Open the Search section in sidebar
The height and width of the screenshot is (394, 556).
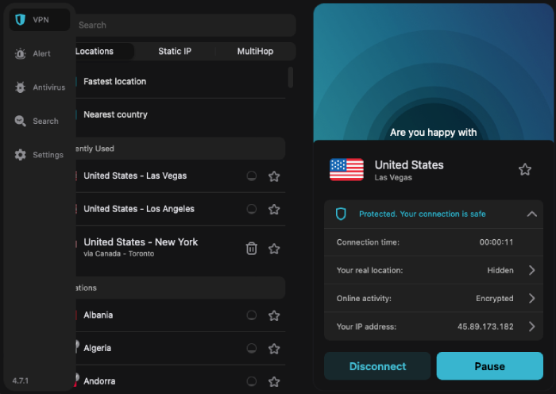(40, 121)
